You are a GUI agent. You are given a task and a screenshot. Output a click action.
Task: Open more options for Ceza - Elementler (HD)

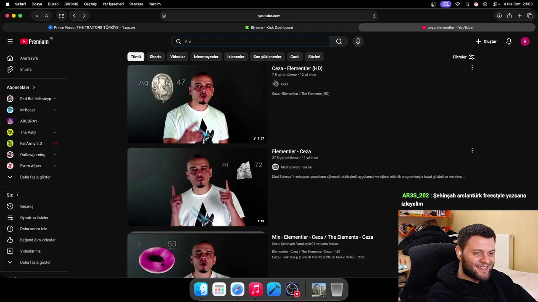coord(472,68)
